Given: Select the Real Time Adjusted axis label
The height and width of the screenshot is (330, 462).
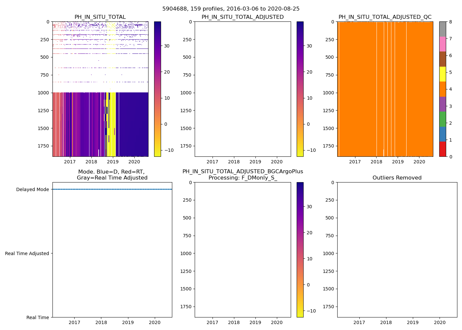Looking at the screenshot, I should click(27, 253).
